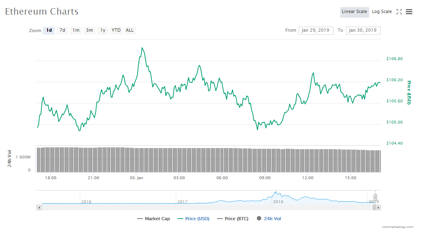
Task: Zoom to YTD range
Action: (116, 30)
